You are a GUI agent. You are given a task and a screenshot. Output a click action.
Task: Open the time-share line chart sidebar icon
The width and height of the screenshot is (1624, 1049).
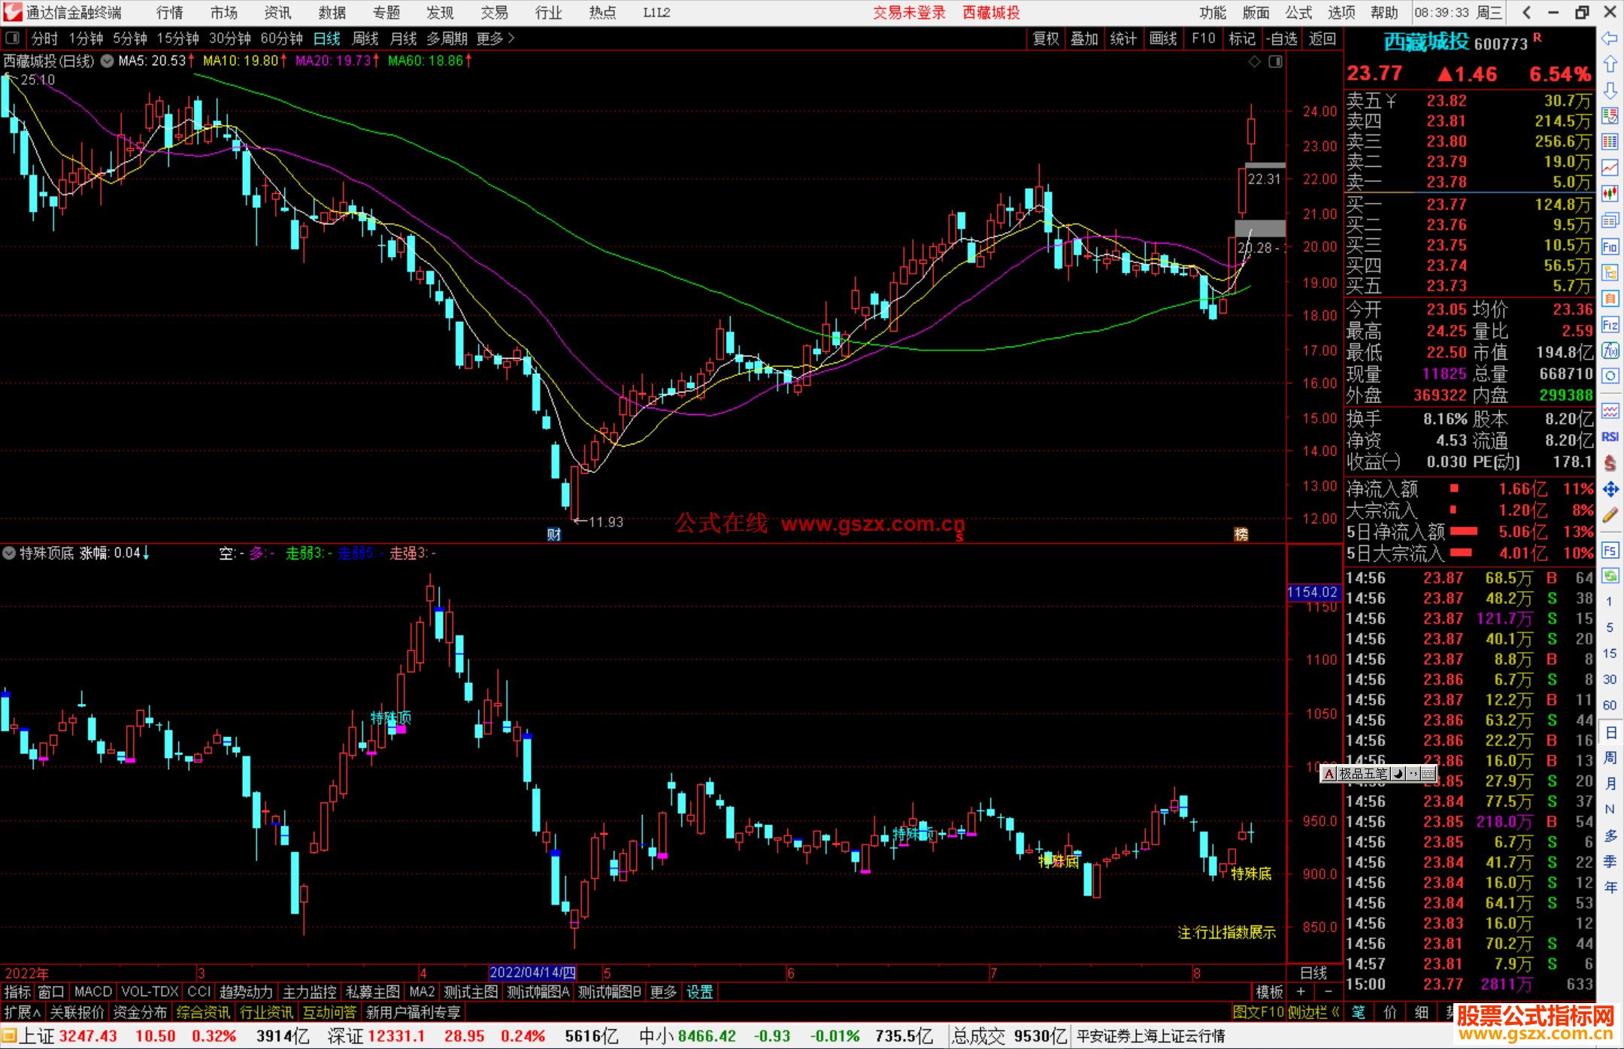[x=1610, y=168]
